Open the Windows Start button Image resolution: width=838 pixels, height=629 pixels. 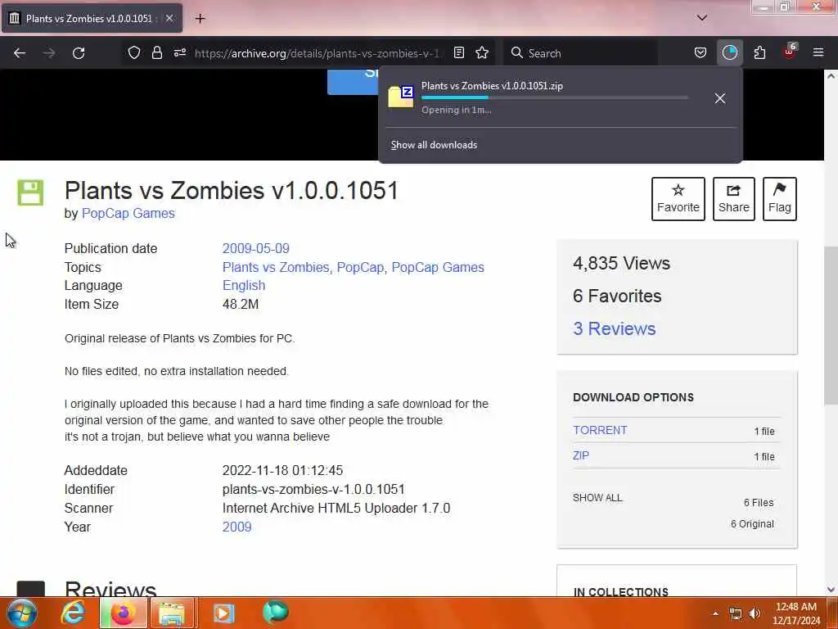(x=20, y=613)
